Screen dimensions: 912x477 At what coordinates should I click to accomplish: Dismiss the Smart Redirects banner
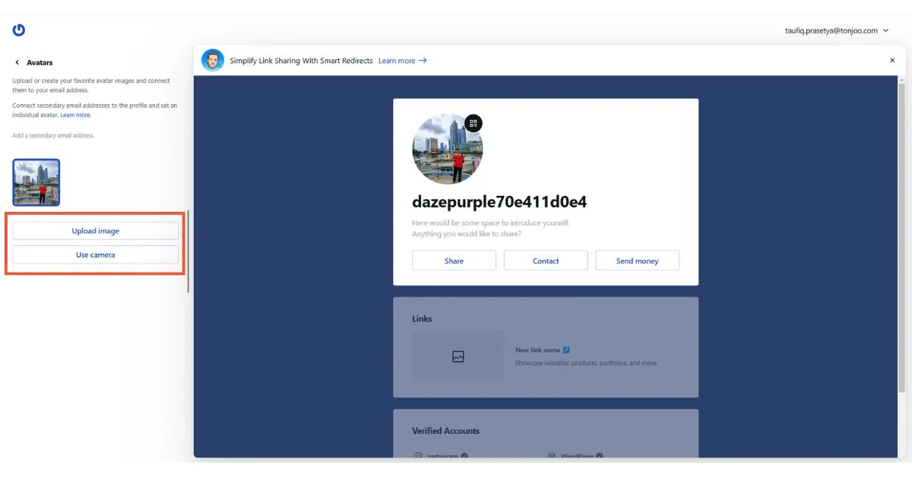click(x=892, y=60)
